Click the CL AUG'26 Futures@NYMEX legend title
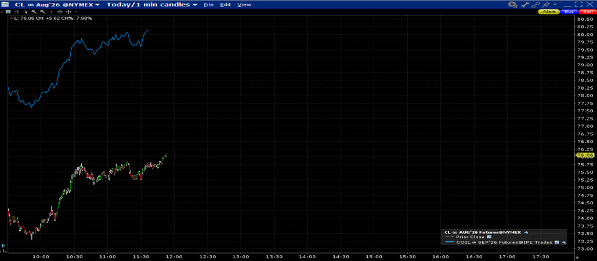This screenshot has width=597, height=261. click(x=483, y=232)
